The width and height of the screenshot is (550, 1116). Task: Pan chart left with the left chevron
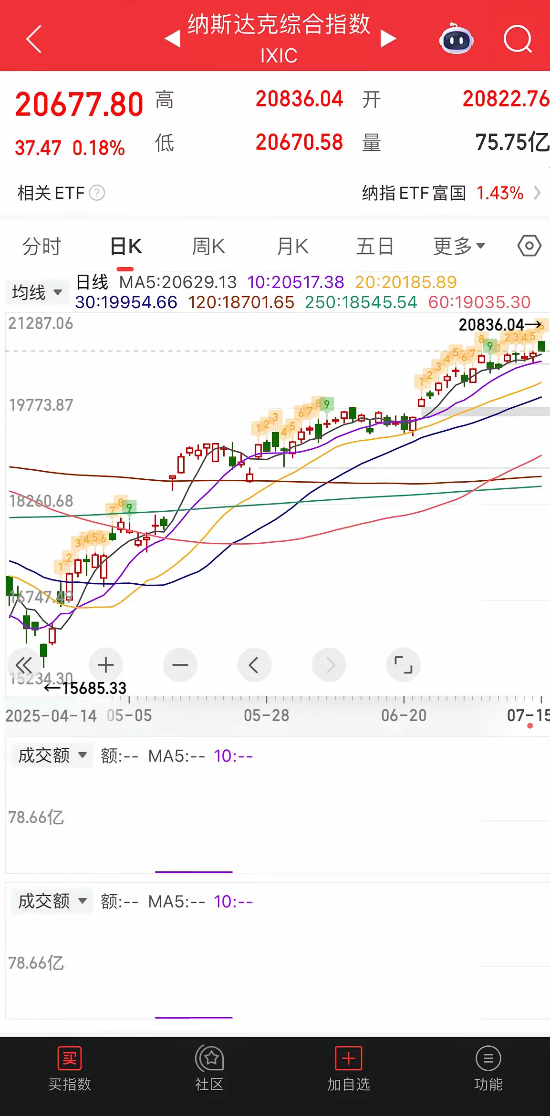point(254,665)
